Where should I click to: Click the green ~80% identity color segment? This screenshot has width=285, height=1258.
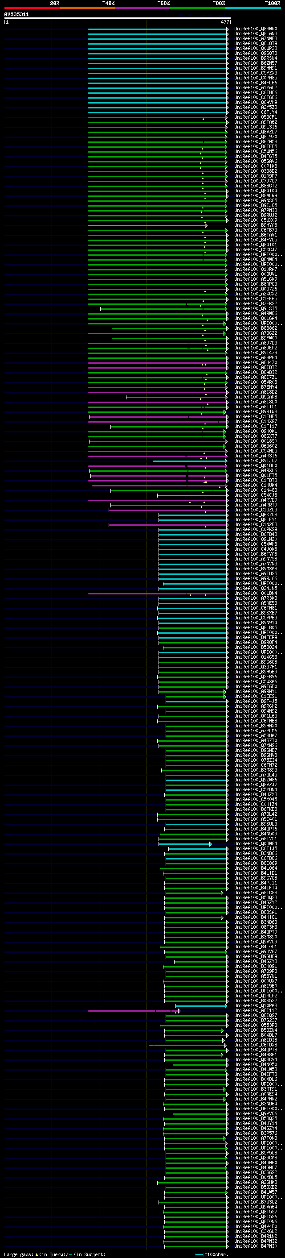pos(198,8)
